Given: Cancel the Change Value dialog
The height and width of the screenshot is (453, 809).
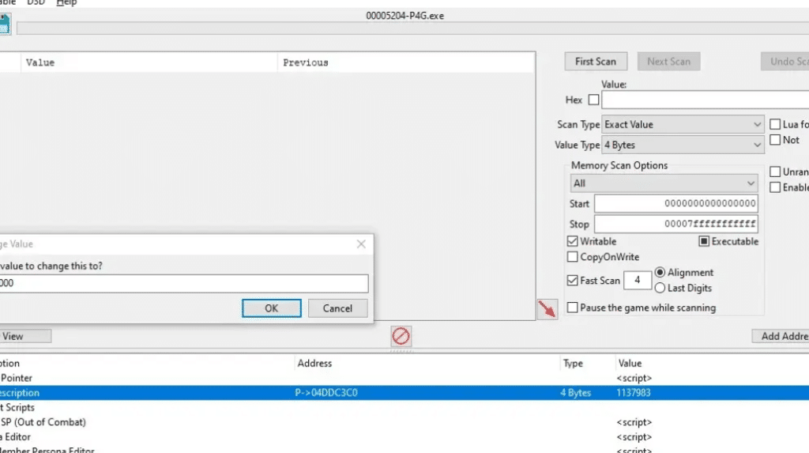Looking at the screenshot, I should pyautogui.click(x=337, y=308).
